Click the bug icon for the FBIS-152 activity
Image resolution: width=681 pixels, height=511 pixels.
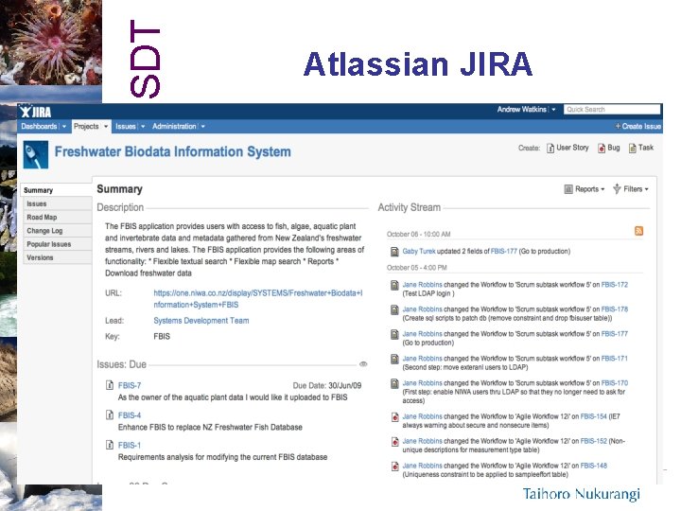pyautogui.click(x=394, y=442)
